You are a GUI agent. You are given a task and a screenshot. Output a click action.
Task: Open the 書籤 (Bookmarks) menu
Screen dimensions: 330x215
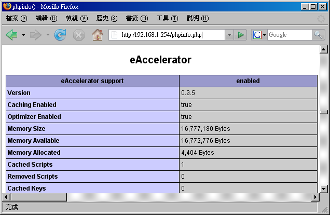tap(136, 18)
